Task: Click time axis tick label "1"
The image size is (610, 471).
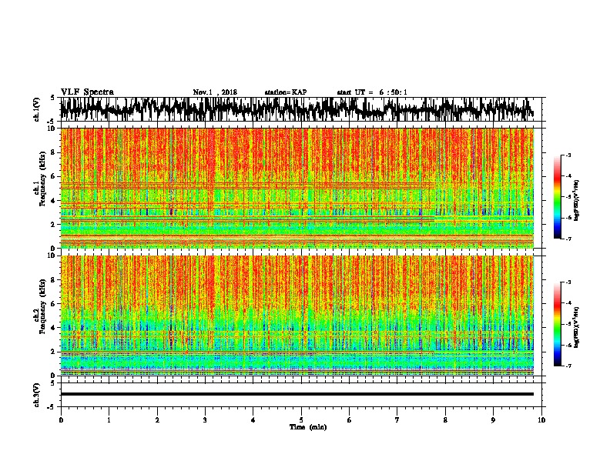Action: pyautogui.click(x=109, y=420)
